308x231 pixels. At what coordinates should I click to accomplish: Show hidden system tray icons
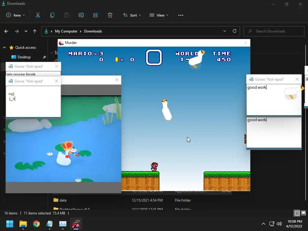(x=263, y=224)
